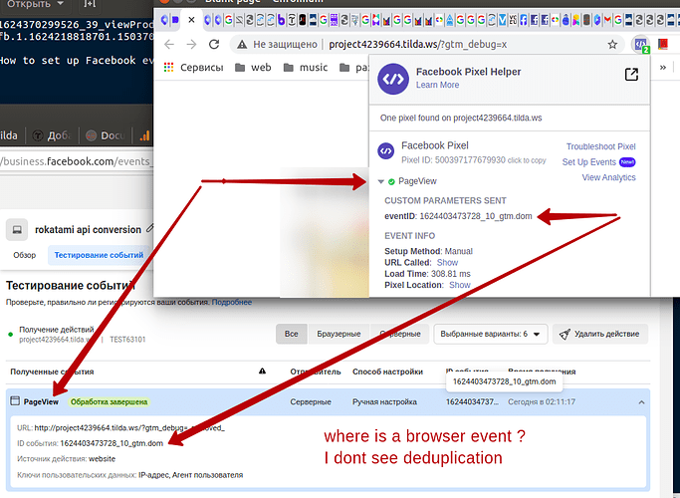Click the warning triangle column header icon
Screen dimensions: 680x498
[263, 372]
